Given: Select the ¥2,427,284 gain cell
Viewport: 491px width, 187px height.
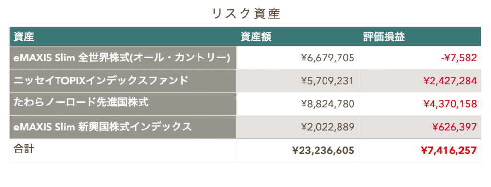Looking at the screenshot, I should tap(420, 81).
